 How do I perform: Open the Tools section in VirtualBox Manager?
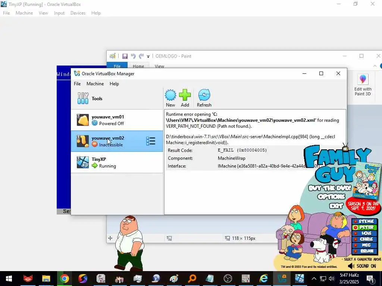point(117,98)
